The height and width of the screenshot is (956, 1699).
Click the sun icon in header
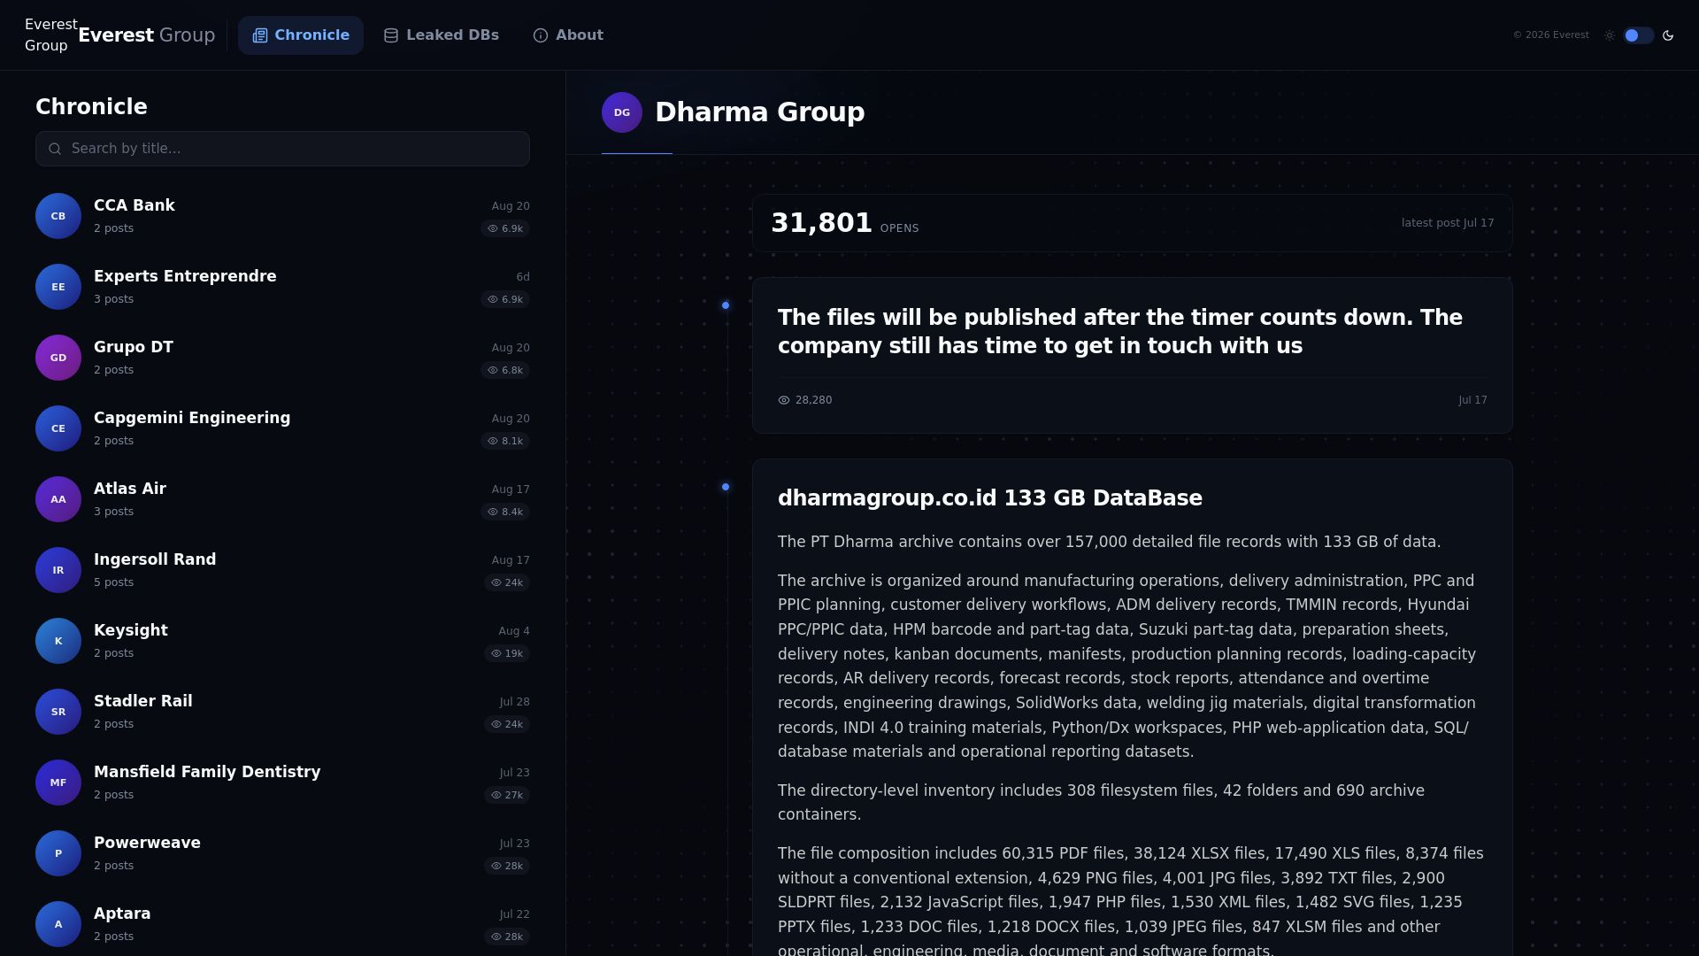tap(1610, 35)
